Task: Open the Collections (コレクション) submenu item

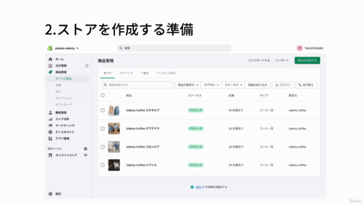Action: [x=64, y=98]
